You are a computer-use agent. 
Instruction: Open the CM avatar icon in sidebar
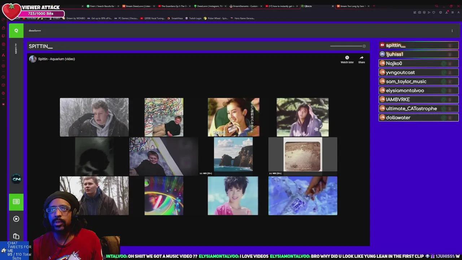pyautogui.click(x=16, y=179)
